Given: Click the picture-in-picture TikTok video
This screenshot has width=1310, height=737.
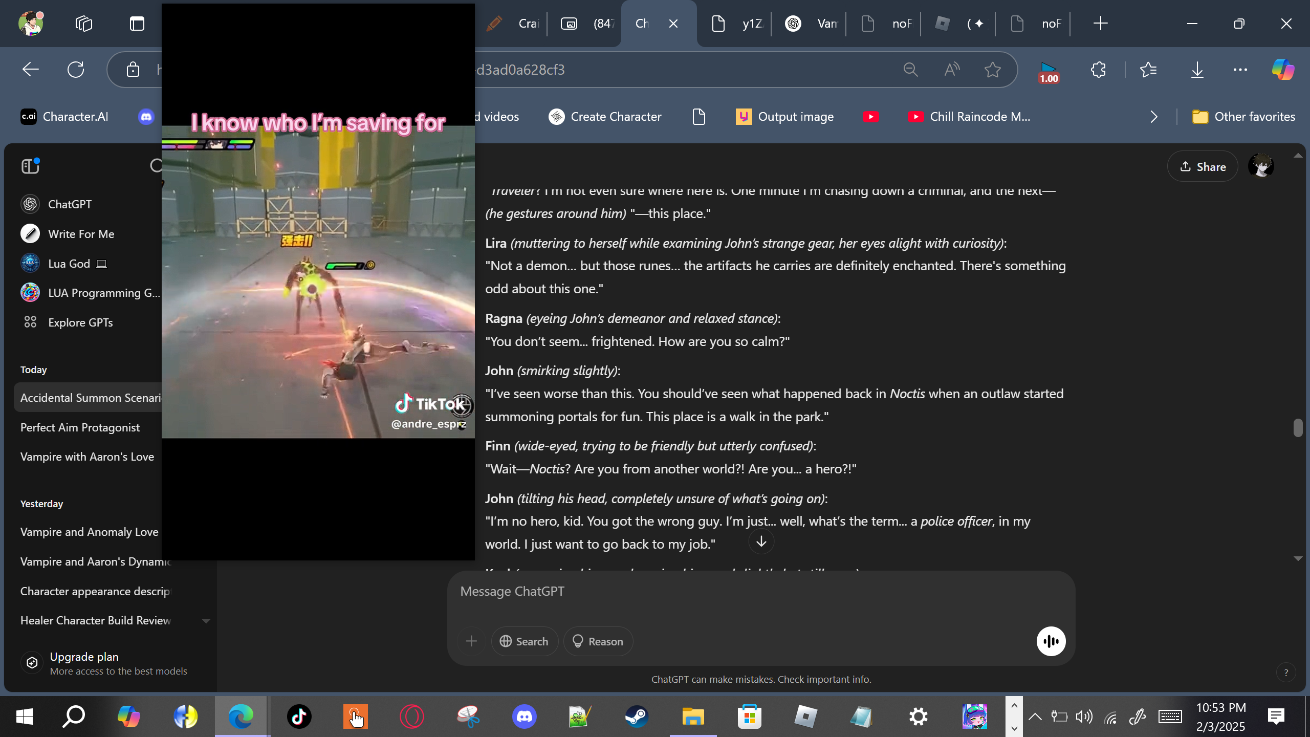Looking at the screenshot, I should 318,281.
